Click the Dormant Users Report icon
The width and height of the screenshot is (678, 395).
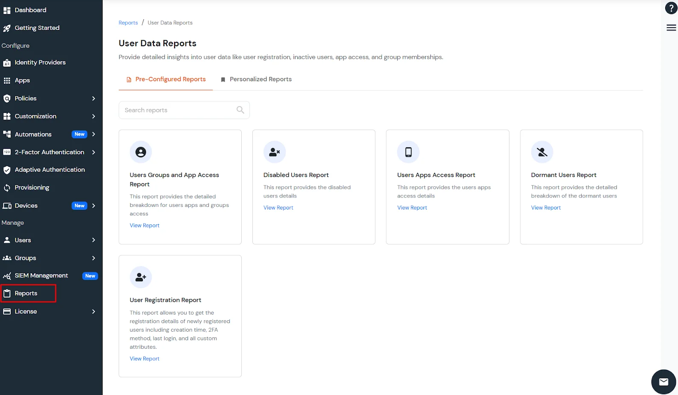542,152
